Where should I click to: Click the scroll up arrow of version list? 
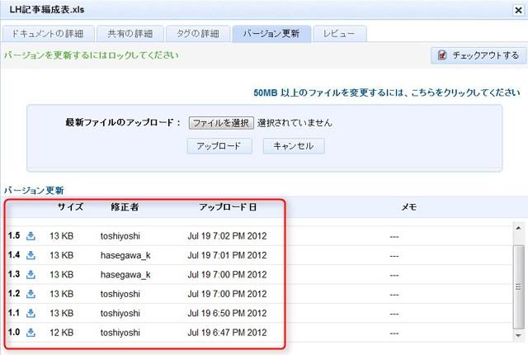[x=519, y=229]
